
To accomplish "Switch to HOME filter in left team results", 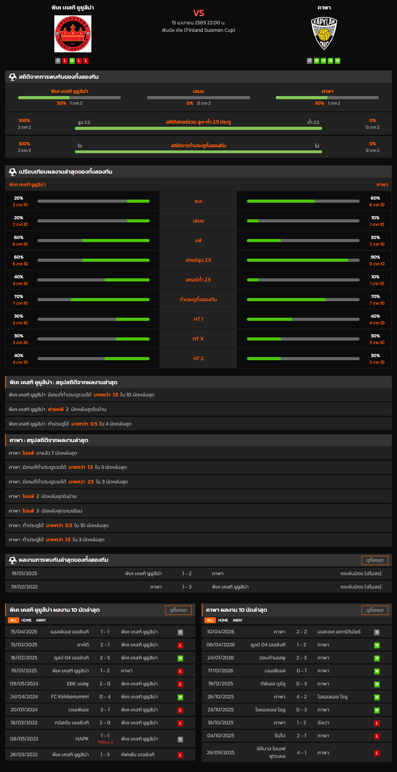I will coord(26,620).
